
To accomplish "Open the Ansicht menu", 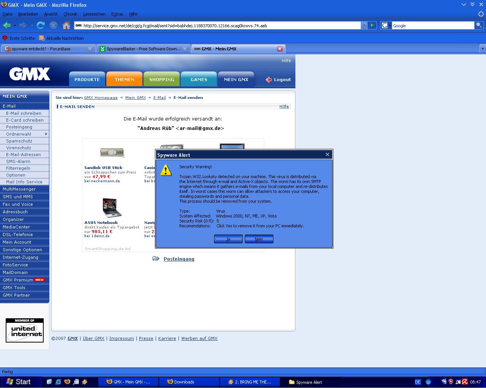I will pyautogui.click(x=51, y=14).
